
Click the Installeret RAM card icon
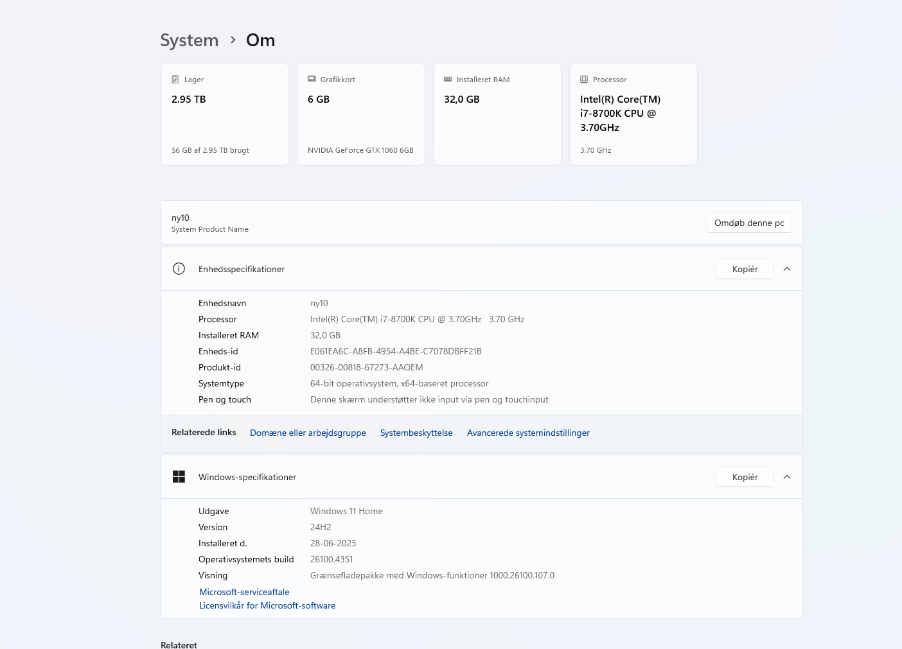pos(448,80)
